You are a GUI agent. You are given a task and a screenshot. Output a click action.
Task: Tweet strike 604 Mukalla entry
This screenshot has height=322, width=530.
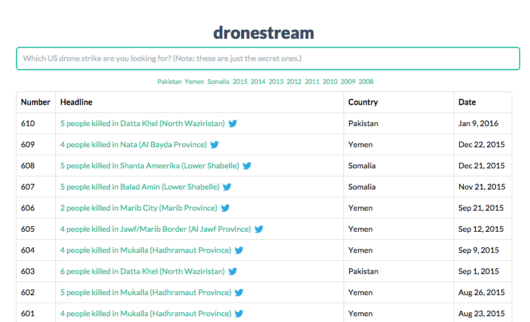(x=239, y=250)
